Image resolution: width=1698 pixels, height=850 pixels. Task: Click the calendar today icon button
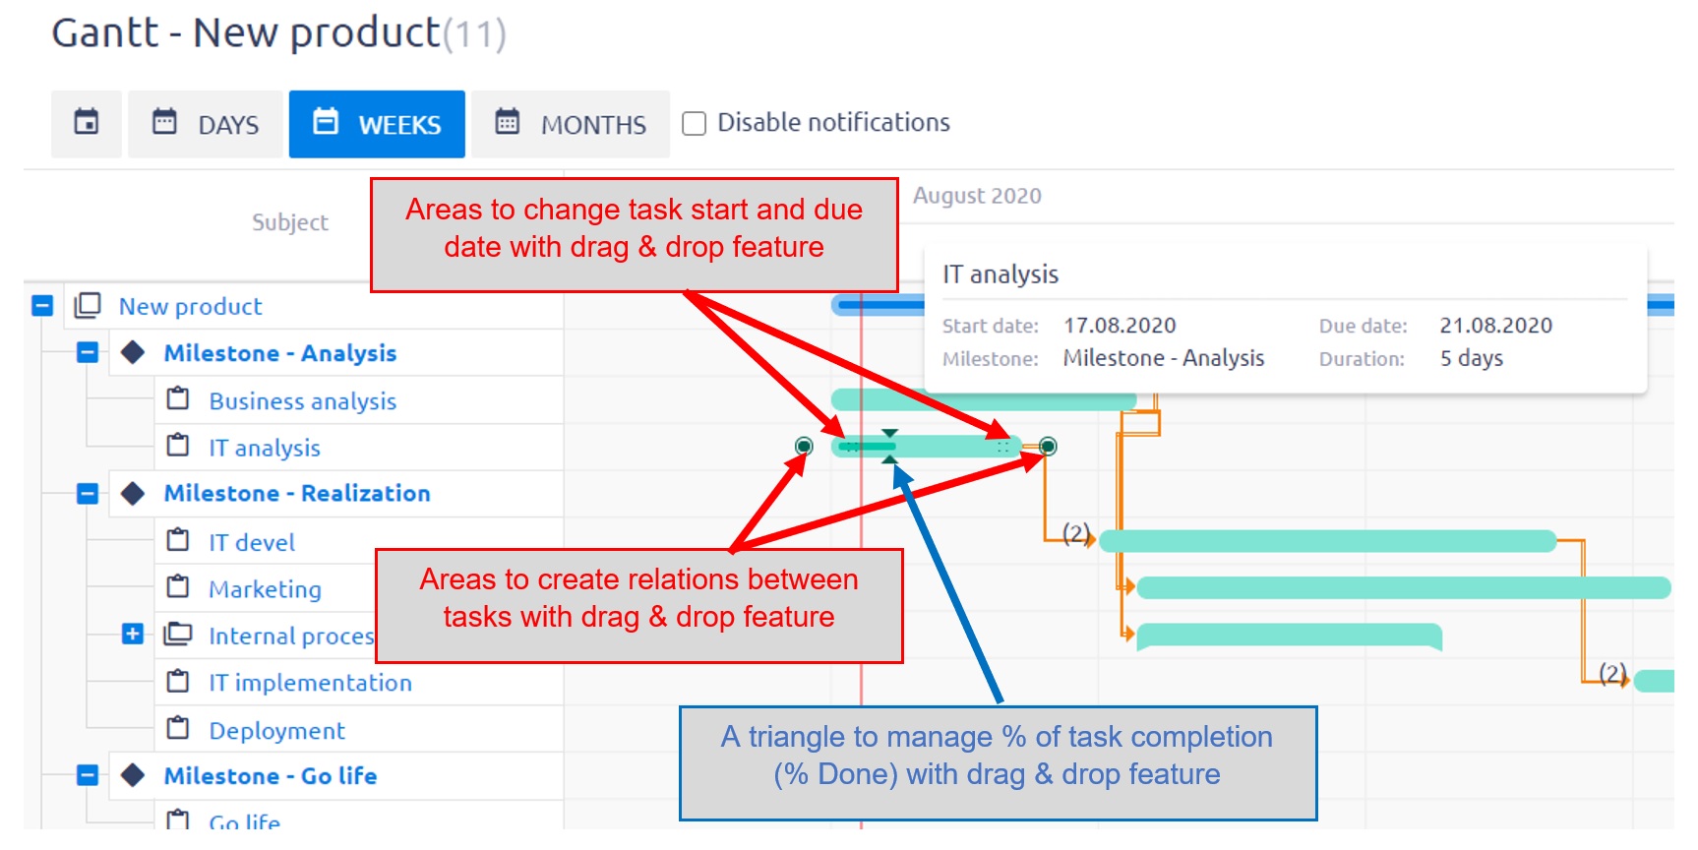click(x=87, y=123)
